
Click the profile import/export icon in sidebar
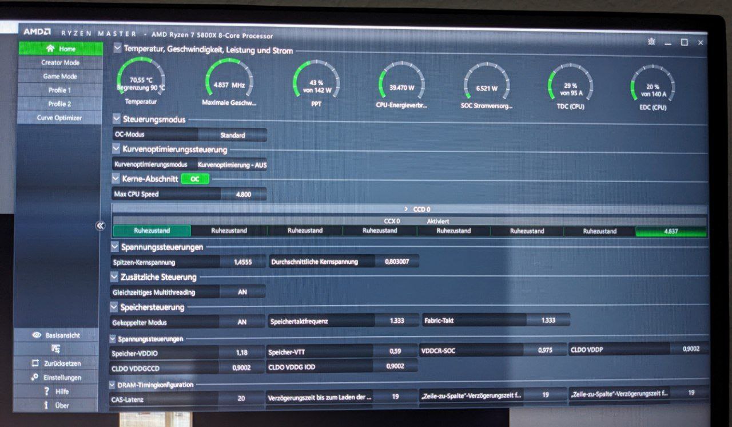click(x=56, y=349)
